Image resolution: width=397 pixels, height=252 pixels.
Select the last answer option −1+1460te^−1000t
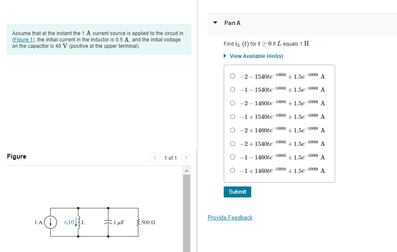tap(233, 170)
